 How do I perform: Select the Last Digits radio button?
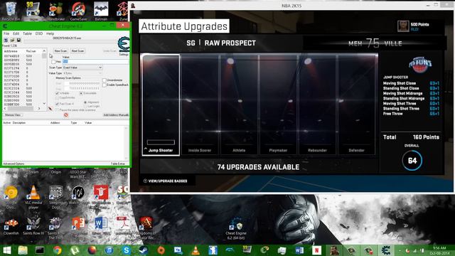(85, 106)
